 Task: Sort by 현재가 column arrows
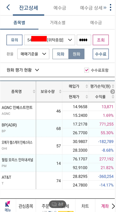[x=87, y=96]
